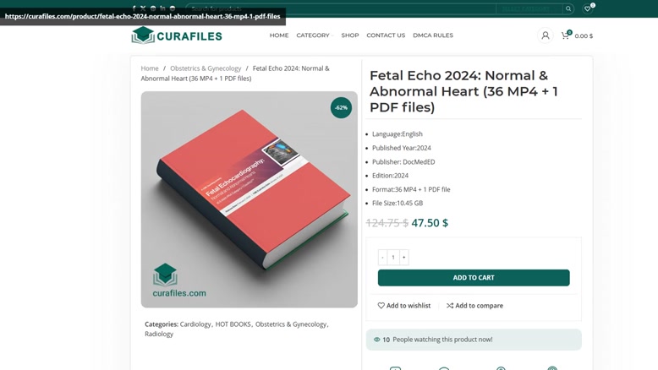Viewport: 658px width, 370px height.
Task: Click the search magnifier icon
Action: point(568,8)
